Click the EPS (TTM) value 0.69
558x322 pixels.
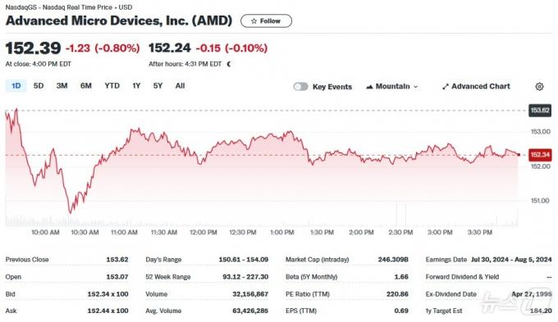(401, 311)
